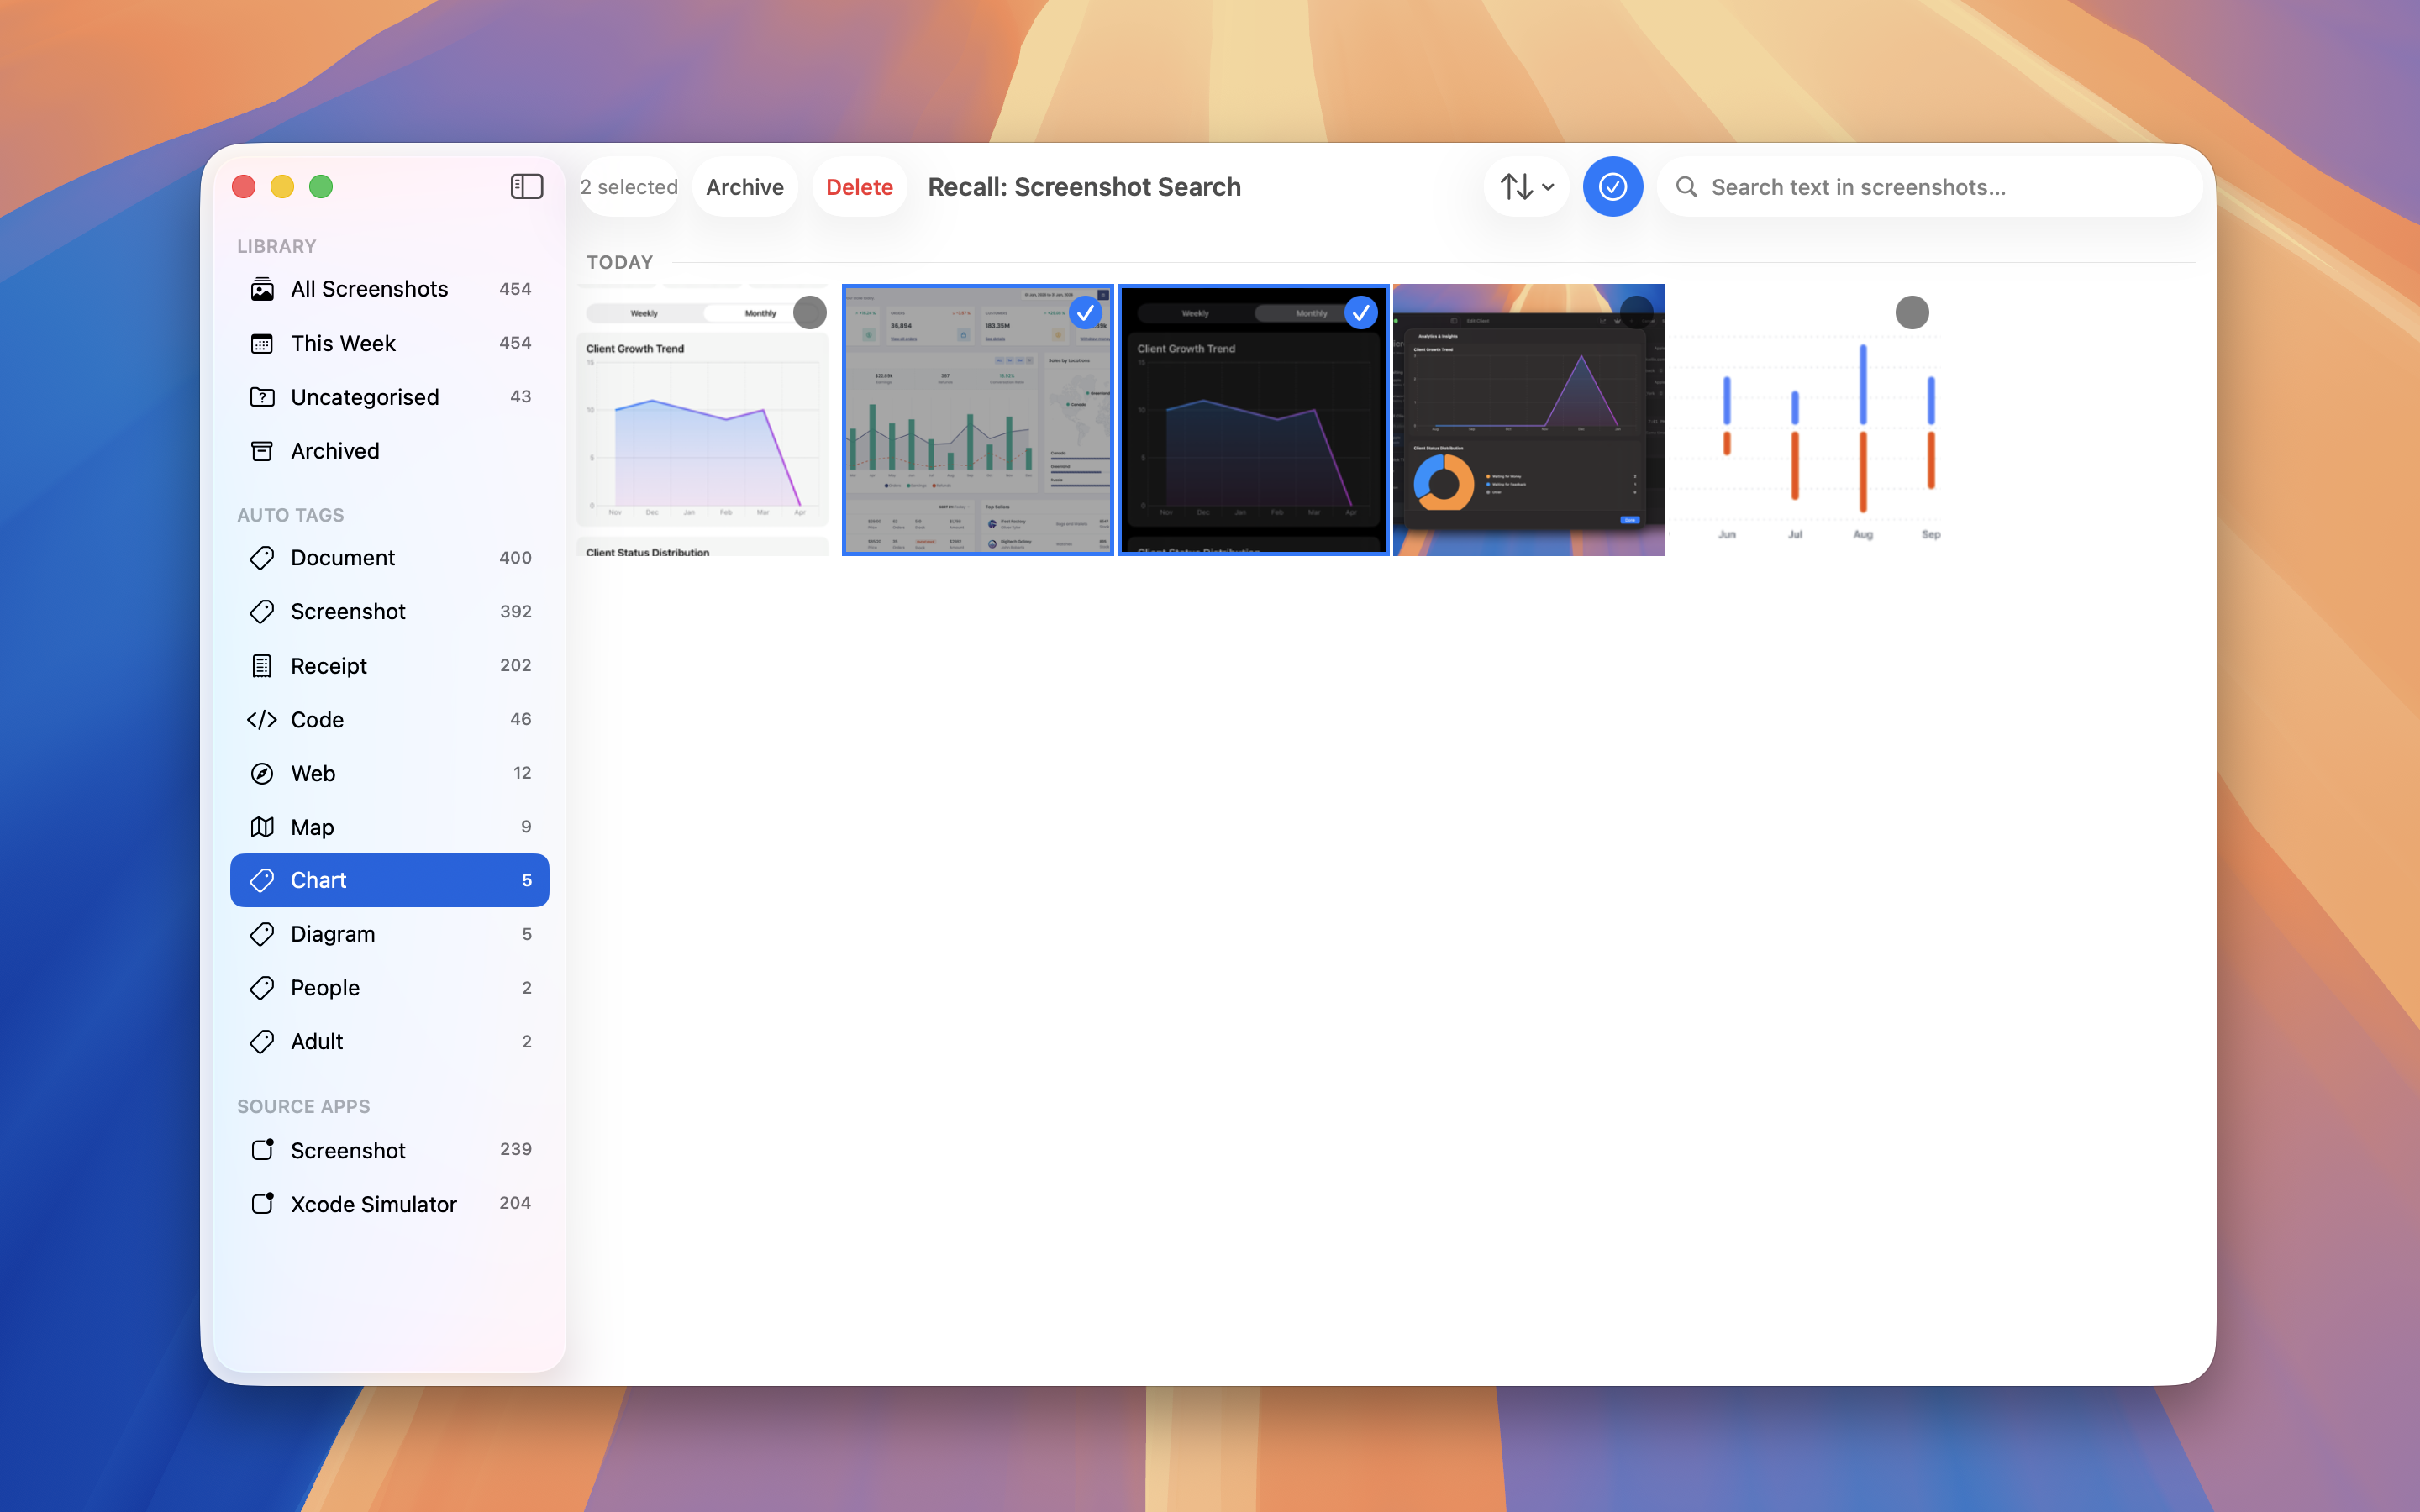Screen dimensions: 2420x1512
Task: Click the Receipt list icon
Action: click(x=262, y=666)
